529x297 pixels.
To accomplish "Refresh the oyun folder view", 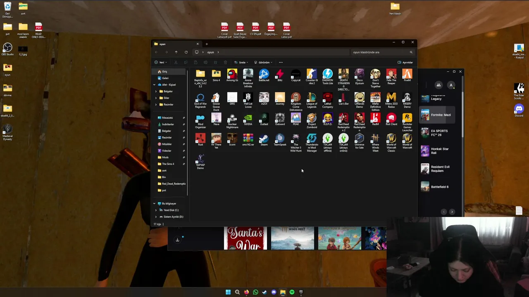I will point(186,52).
